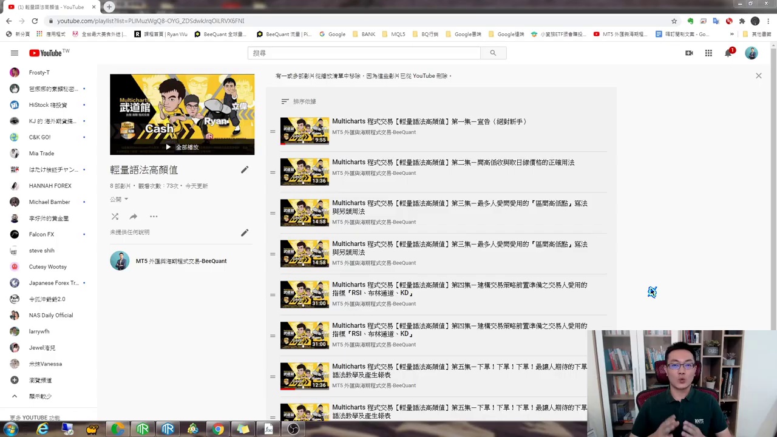
Task: Go back with the browser back arrow
Action: [8, 21]
